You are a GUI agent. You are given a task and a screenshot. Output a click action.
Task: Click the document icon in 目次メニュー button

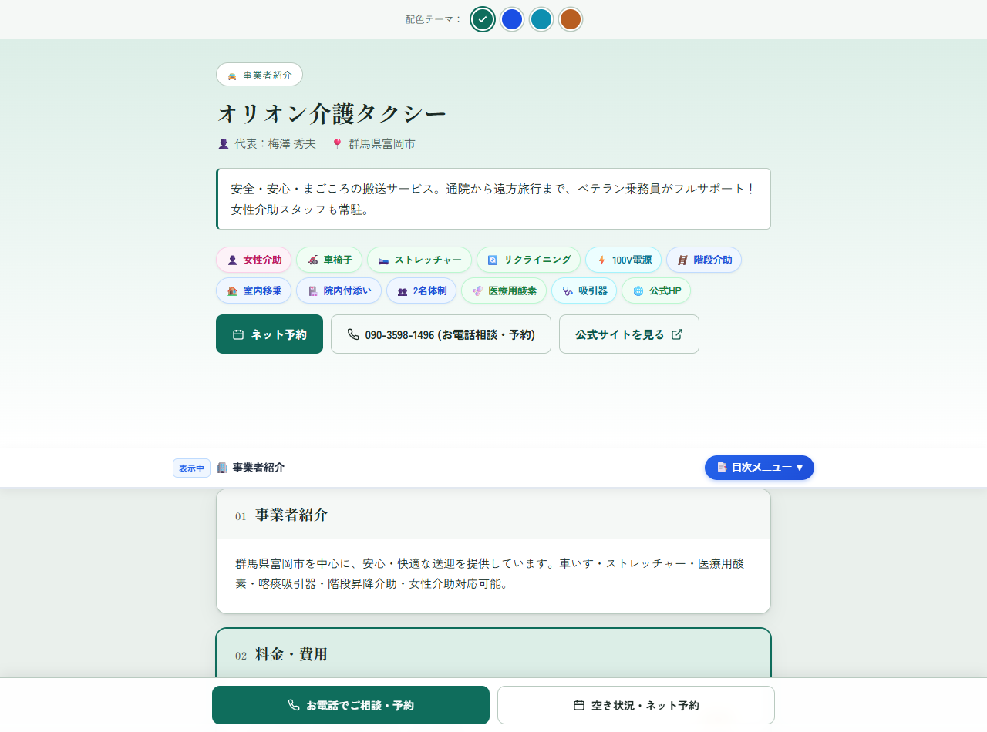pyautogui.click(x=722, y=468)
